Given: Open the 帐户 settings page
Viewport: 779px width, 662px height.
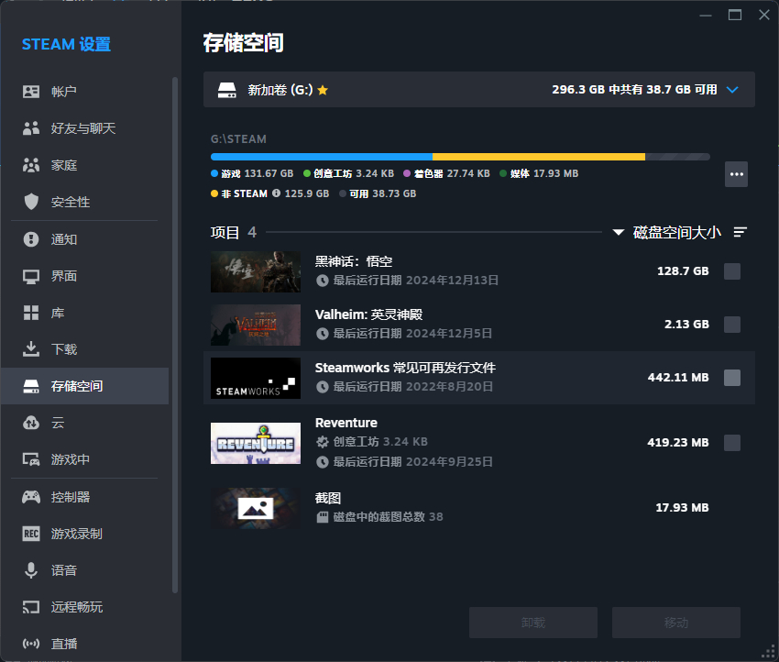Looking at the screenshot, I should pos(85,92).
